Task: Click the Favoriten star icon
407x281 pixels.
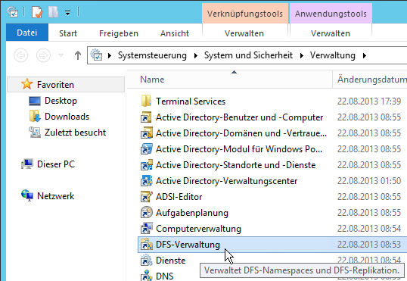Action: click(26, 84)
